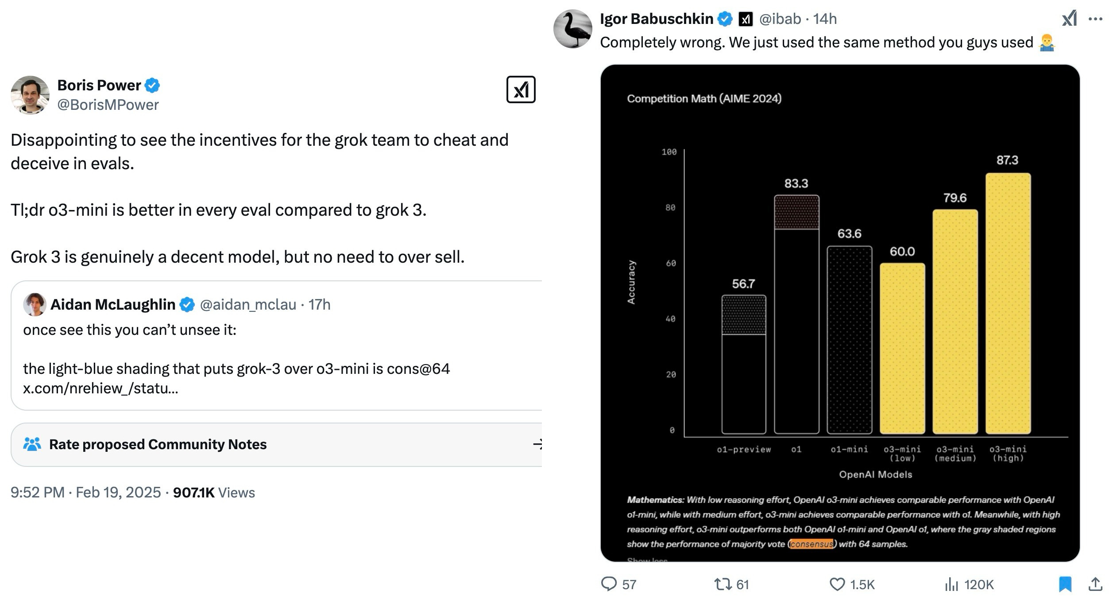Image resolution: width=1113 pixels, height=598 pixels.
Task: Click the Grok icon beside the more menu
Action: tap(1069, 19)
